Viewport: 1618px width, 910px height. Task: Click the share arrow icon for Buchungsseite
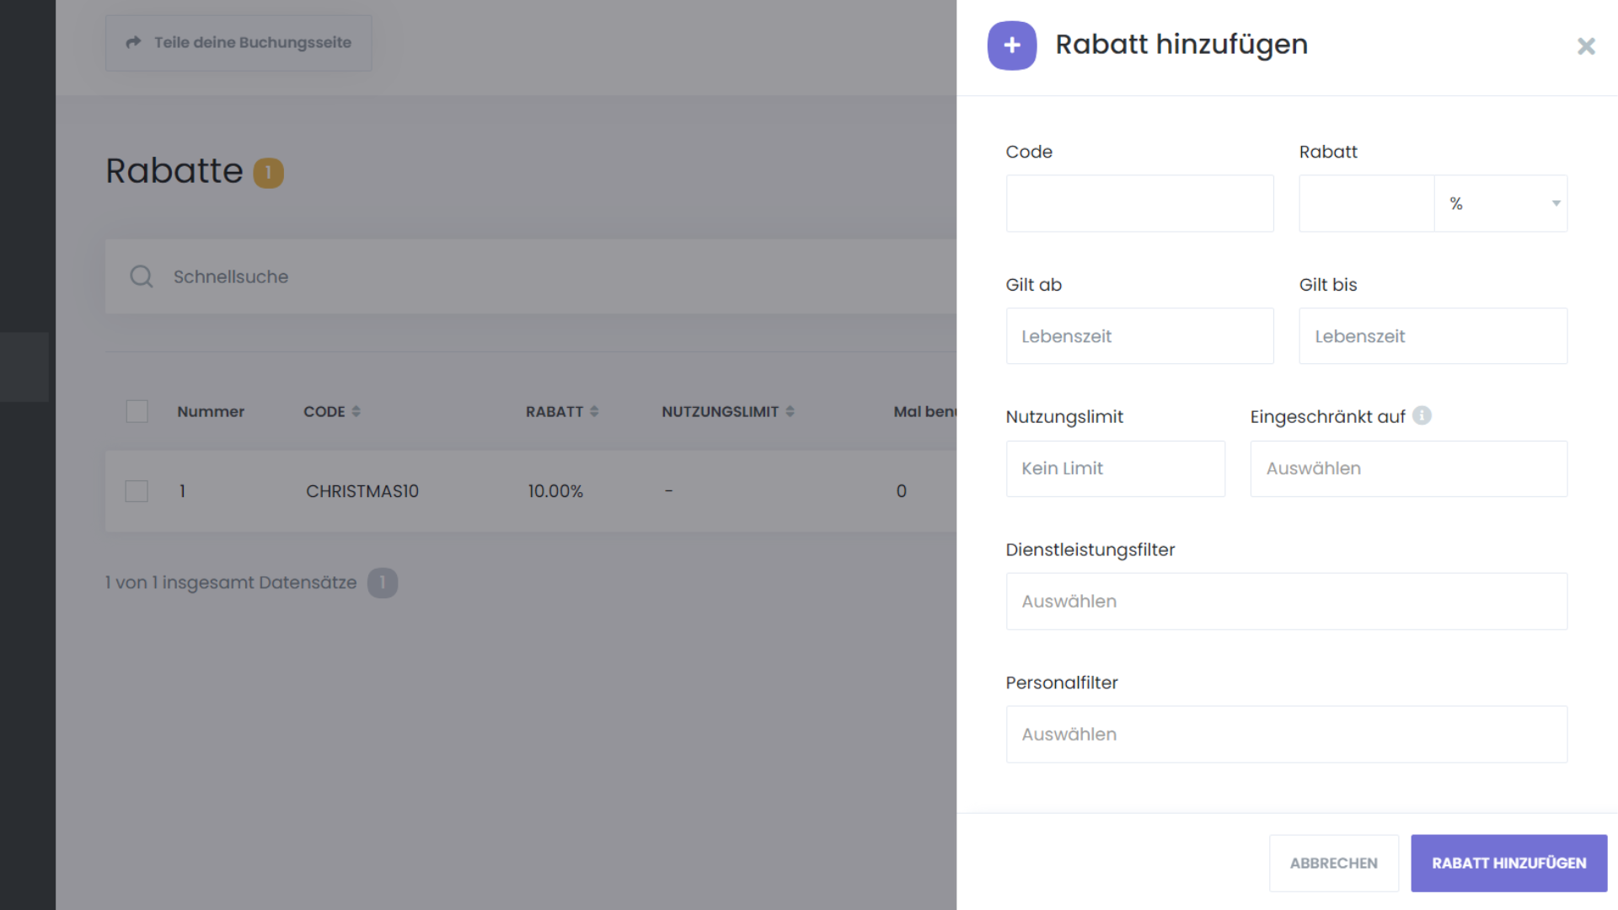click(x=133, y=42)
